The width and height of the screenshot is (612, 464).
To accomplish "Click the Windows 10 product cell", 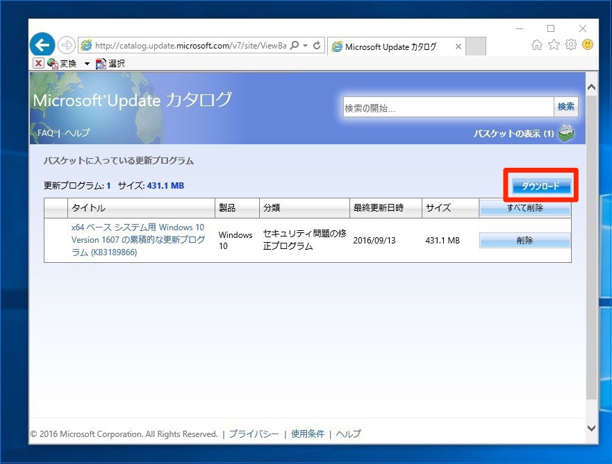I will pos(235,241).
